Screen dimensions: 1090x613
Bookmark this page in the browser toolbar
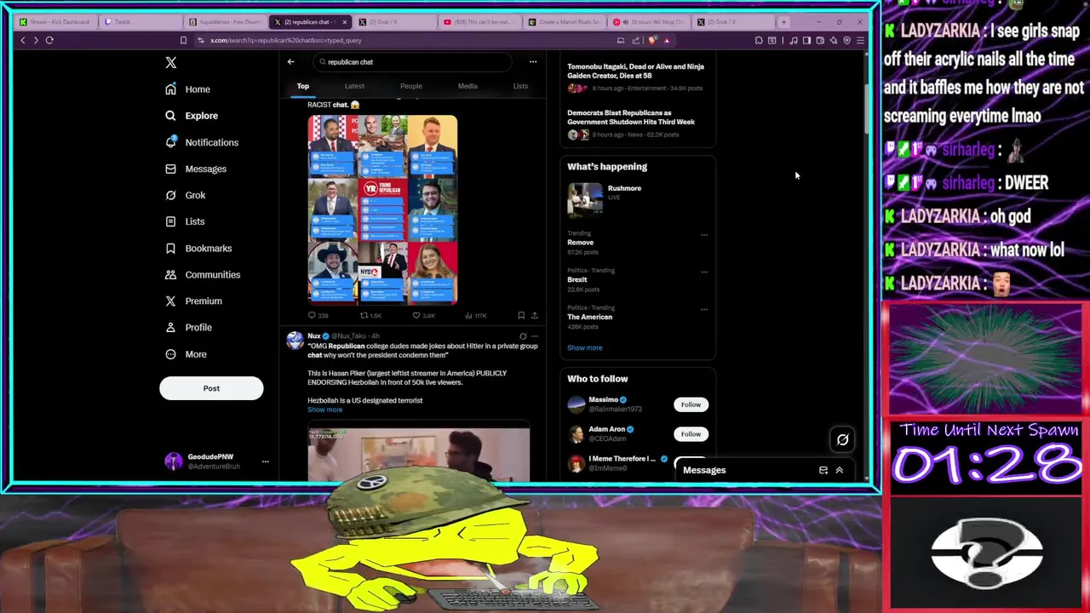click(183, 40)
